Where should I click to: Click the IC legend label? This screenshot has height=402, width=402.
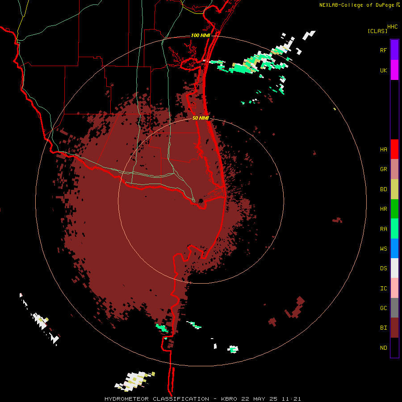pos(384,289)
